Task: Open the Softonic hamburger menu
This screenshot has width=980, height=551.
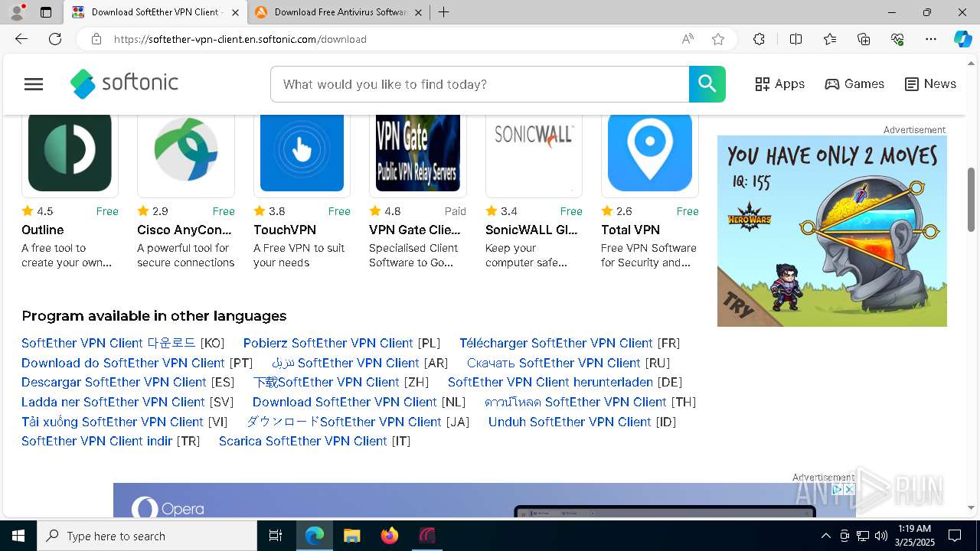Action: click(34, 84)
